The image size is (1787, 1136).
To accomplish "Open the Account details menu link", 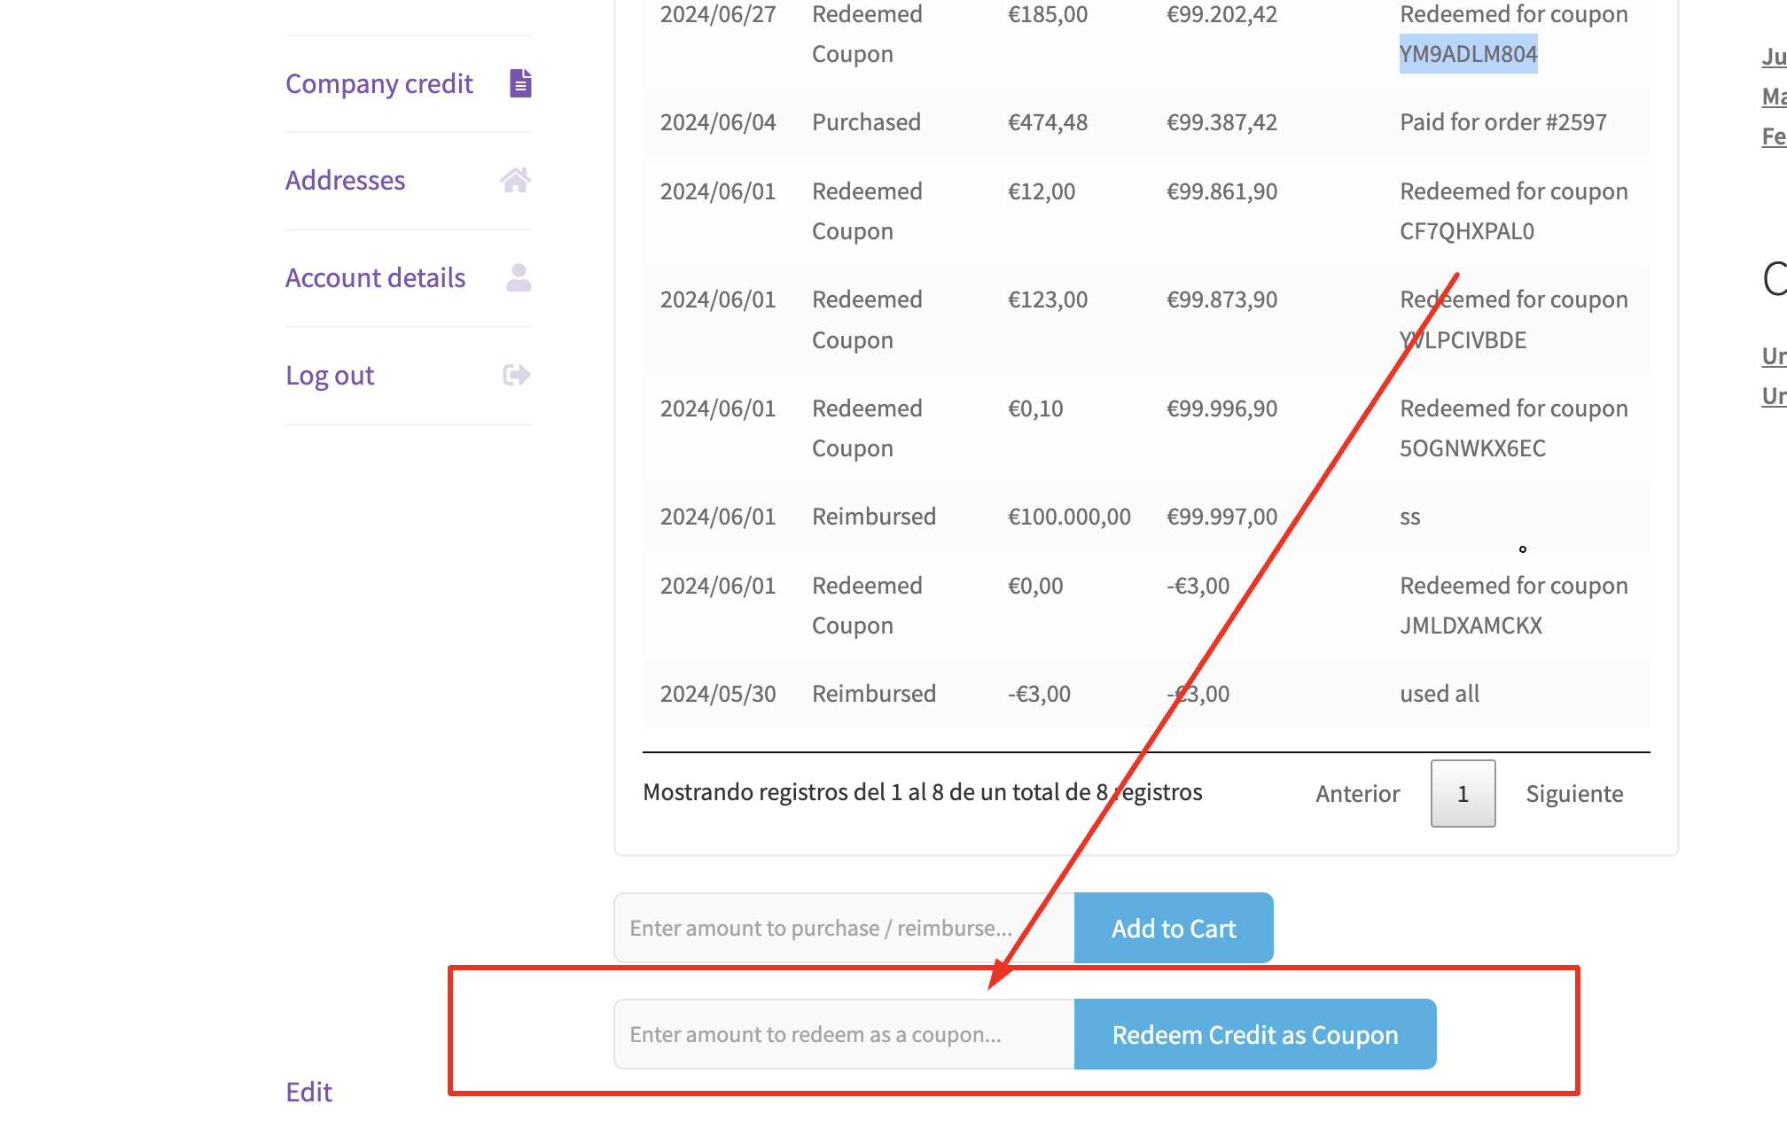I will tap(375, 277).
